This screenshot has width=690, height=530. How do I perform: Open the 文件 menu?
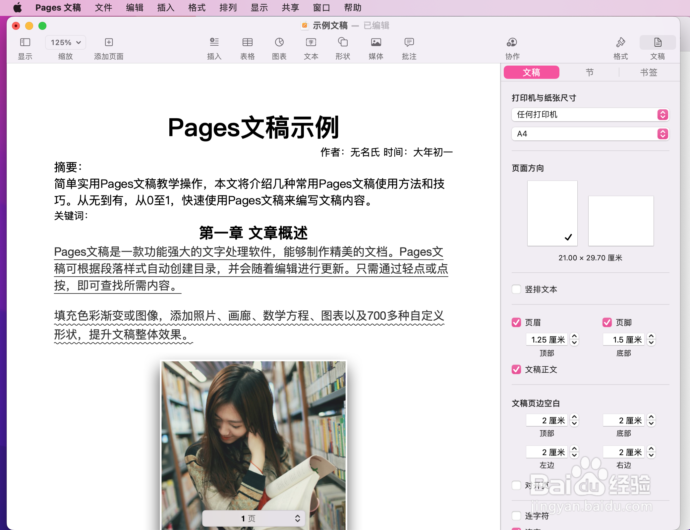[x=103, y=7]
